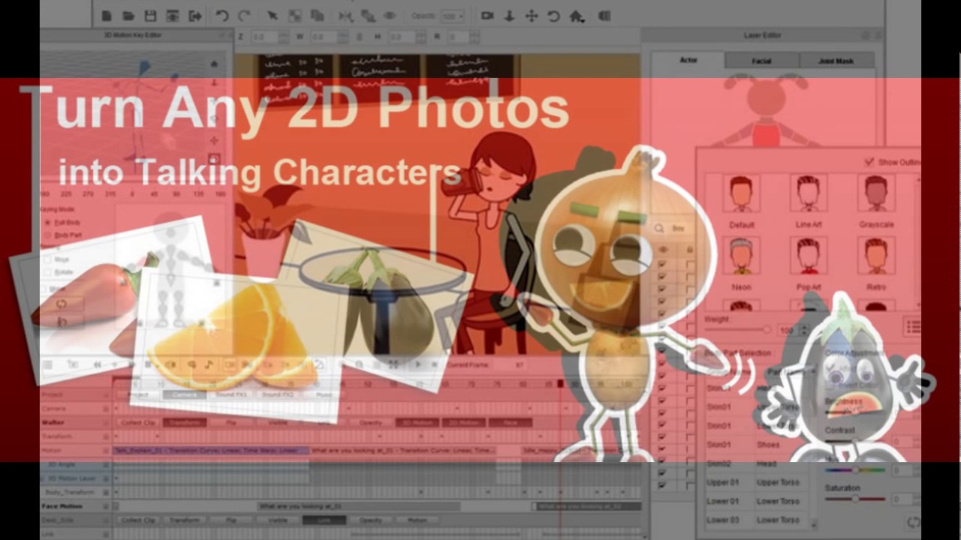Click Flip button in Walter track
The height and width of the screenshot is (540, 961).
[x=231, y=422]
